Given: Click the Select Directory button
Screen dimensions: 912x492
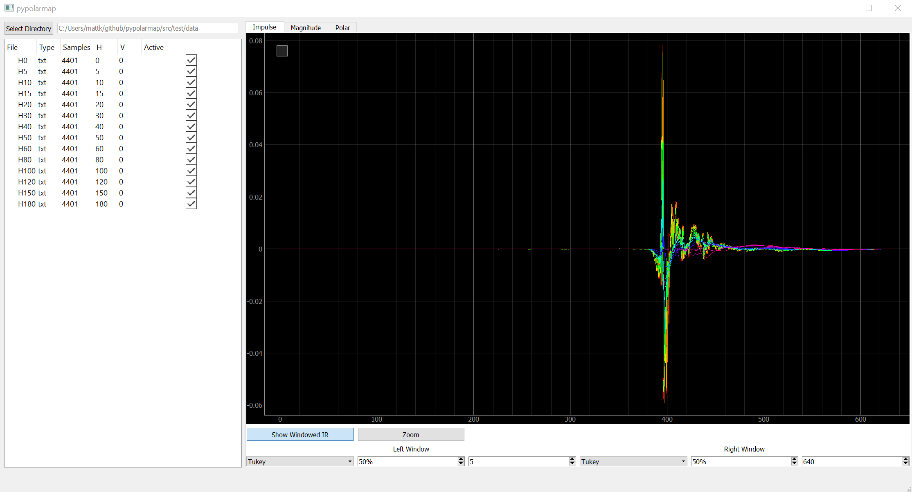Looking at the screenshot, I should click(29, 28).
